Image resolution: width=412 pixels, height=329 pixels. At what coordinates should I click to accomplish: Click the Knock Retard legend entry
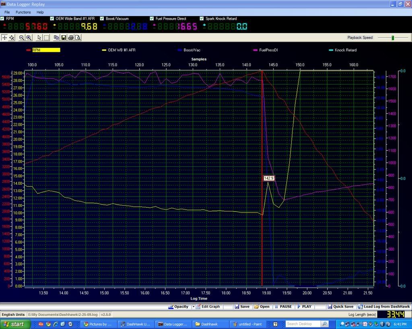pyautogui.click(x=343, y=50)
